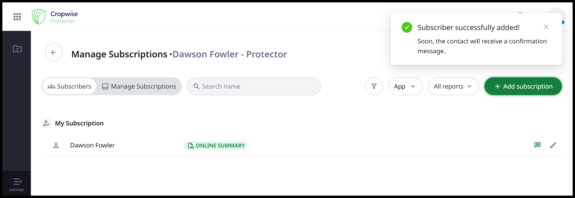Click the Cropwise Protector logo

pyautogui.click(x=55, y=17)
